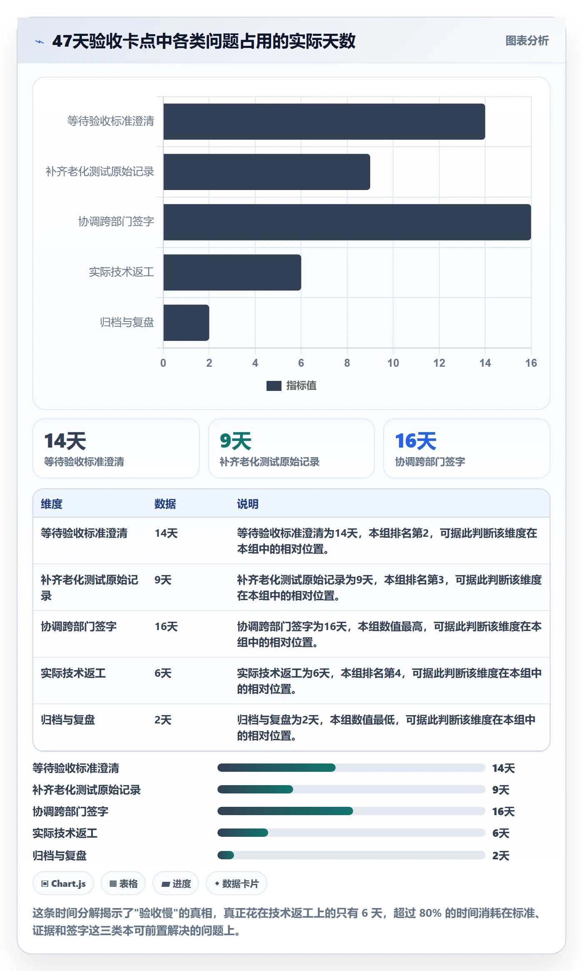583x971 pixels.
Task: Click the 2天 cell in the table
Action: click(163, 720)
